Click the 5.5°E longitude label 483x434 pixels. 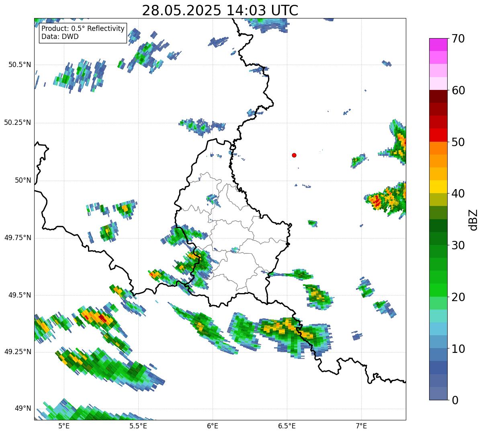pyautogui.click(x=138, y=426)
